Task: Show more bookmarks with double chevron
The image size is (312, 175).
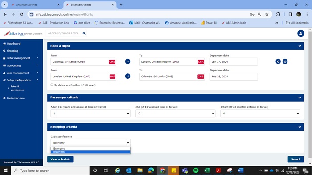Action: [x=277, y=23]
